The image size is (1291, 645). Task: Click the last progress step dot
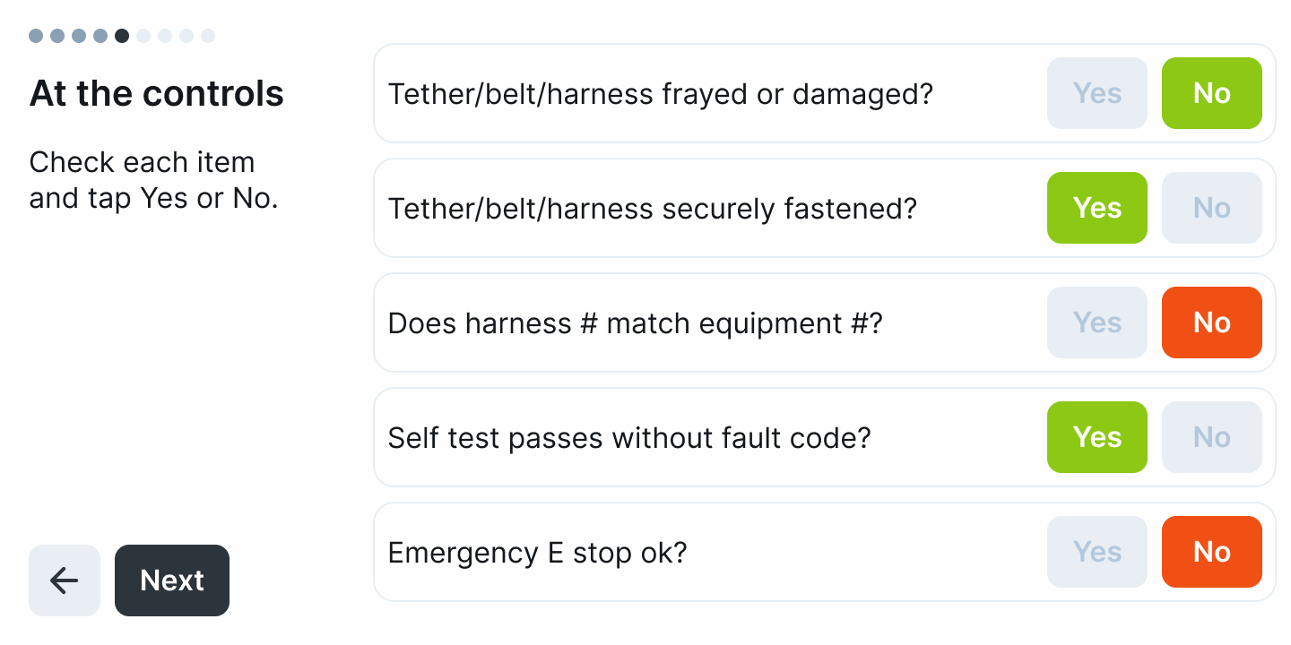[208, 36]
